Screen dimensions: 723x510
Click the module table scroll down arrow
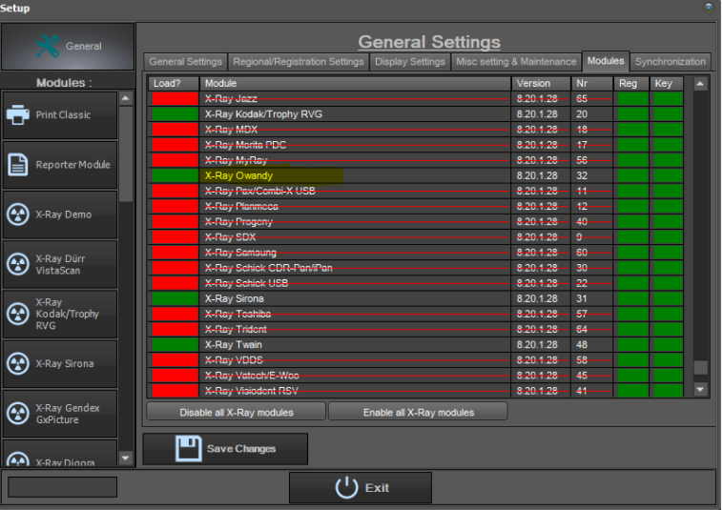tap(700, 390)
